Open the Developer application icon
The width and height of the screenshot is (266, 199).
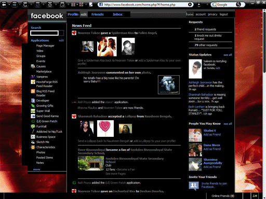[33, 101]
